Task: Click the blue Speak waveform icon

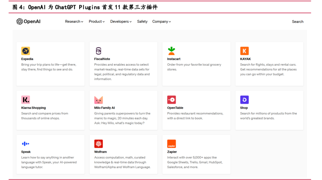Action: click(x=25, y=144)
